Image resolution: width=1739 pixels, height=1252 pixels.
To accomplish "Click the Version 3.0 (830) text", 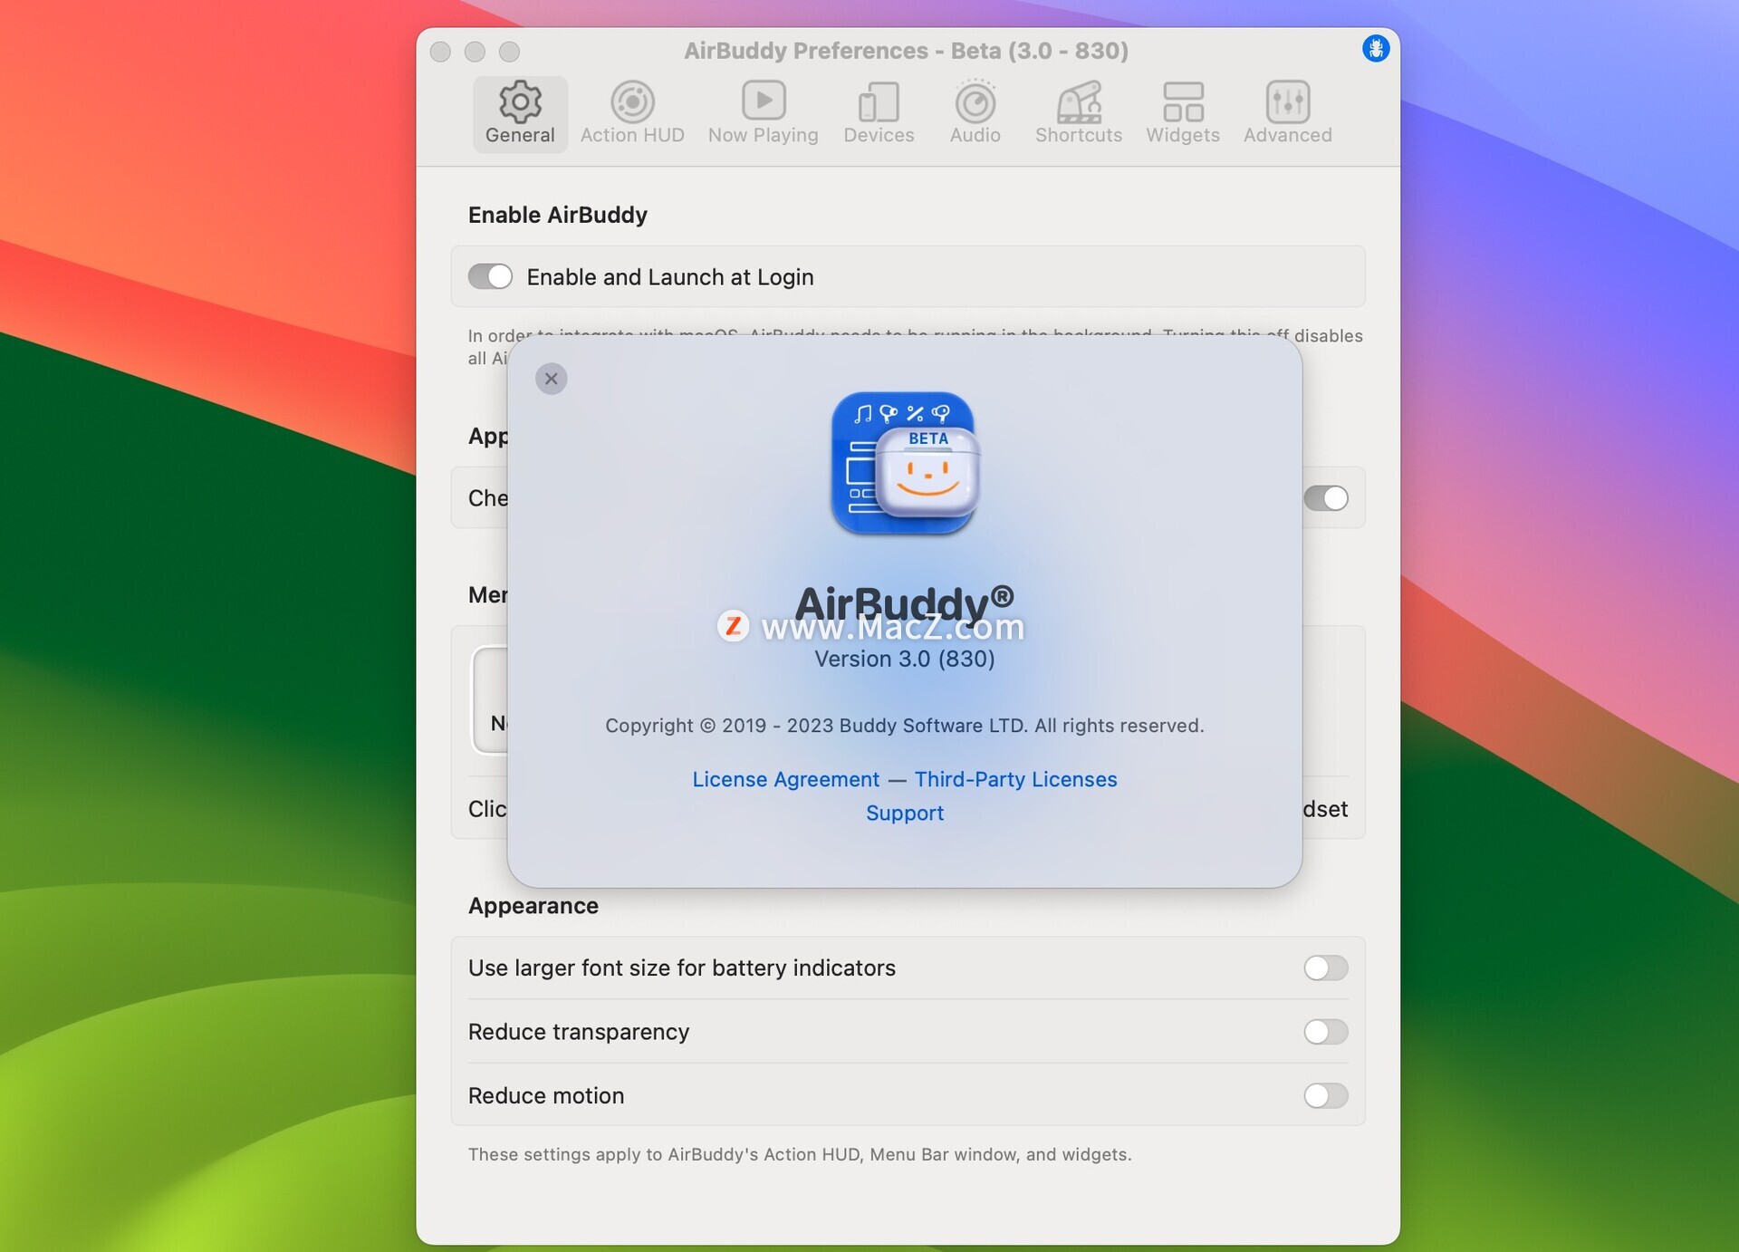I will coord(904,659).
